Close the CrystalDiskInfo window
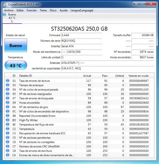This screenshot has width=159, height=164. coord(151,4)
